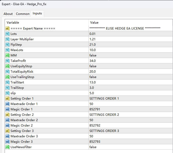Viewport: 173px width, 153px height.
Task: Select the SETTINGS ORDER 3 value cell
Action: [131, 131]
